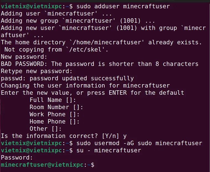Click 'Changing the user information for minecraftuser' line
210x172 pixels.
coord(85,86)
